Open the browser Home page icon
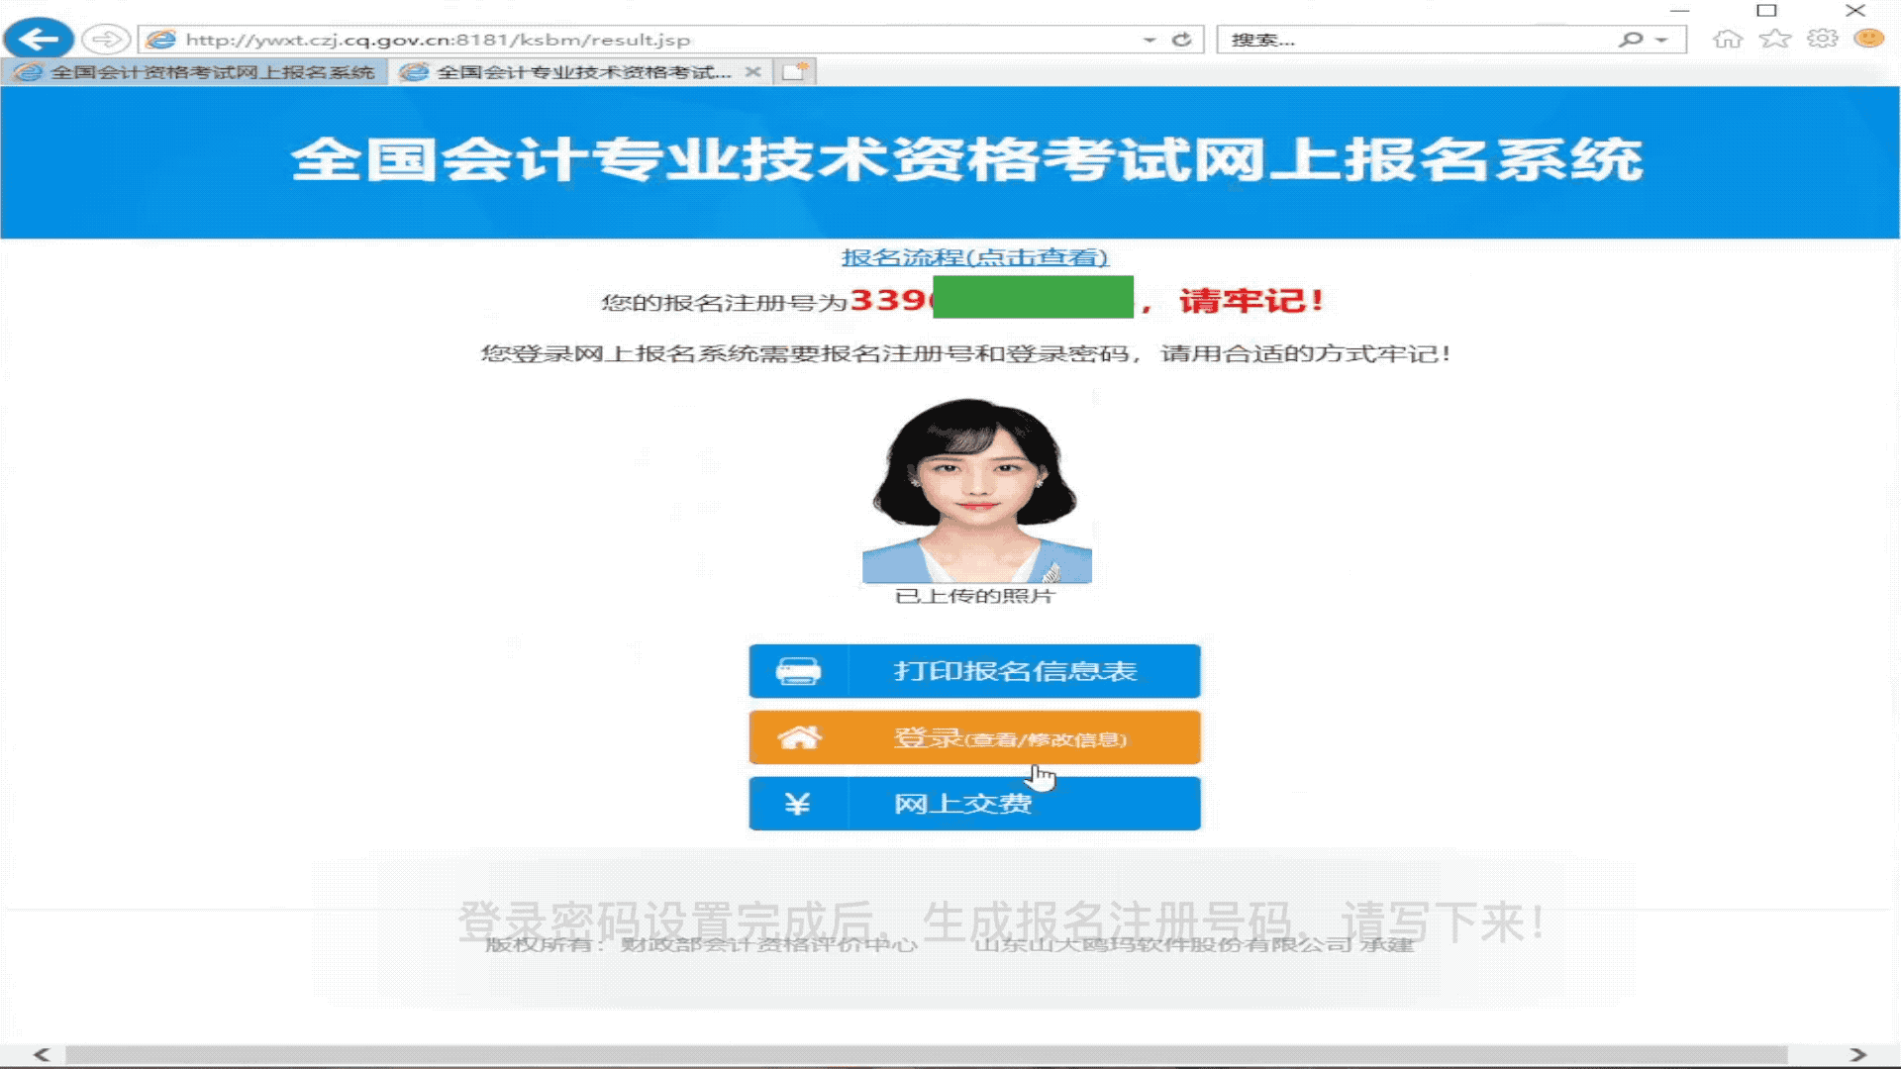Viewport: 1901px width, 1069px height. point(1728,39)
